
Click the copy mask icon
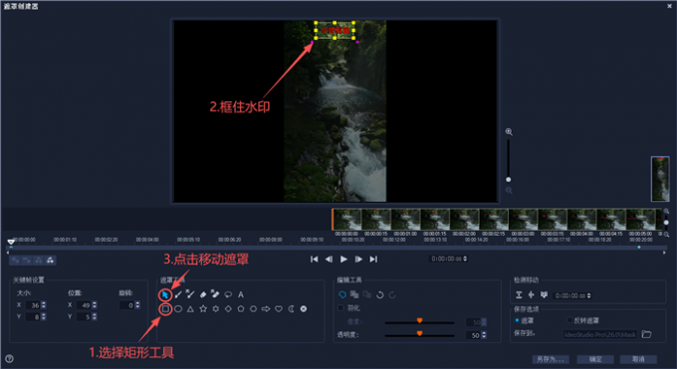click(x=354, y=294)
